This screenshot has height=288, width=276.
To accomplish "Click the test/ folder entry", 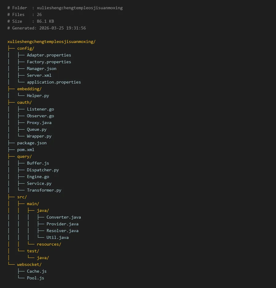I will 33,251.
